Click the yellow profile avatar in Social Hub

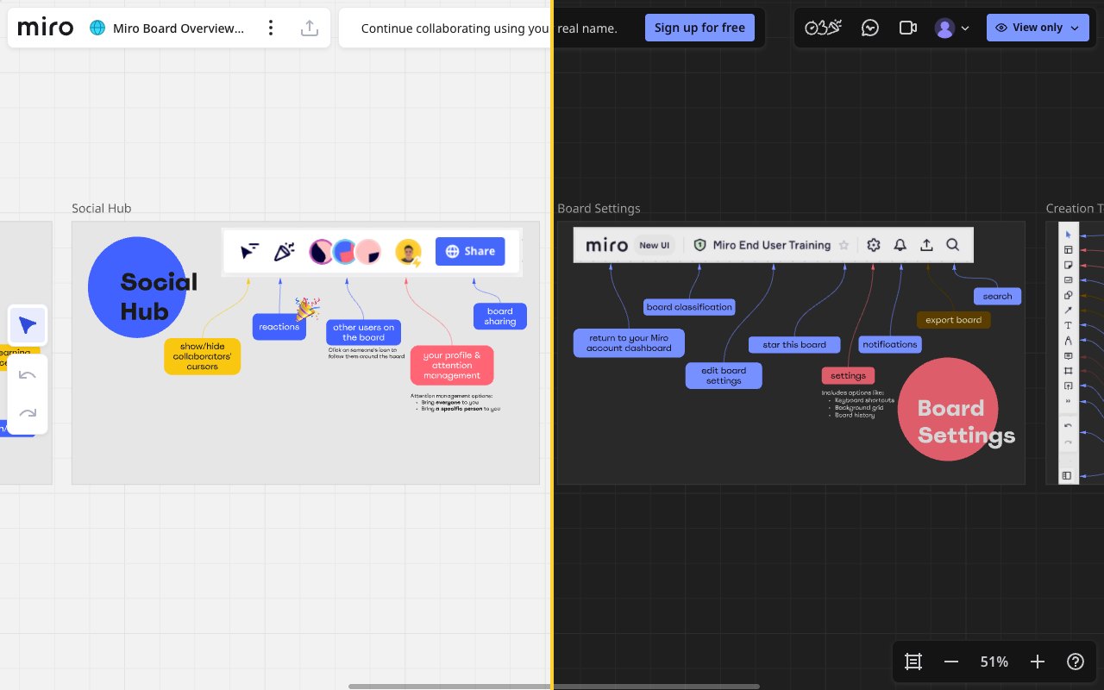pos(408,252)
